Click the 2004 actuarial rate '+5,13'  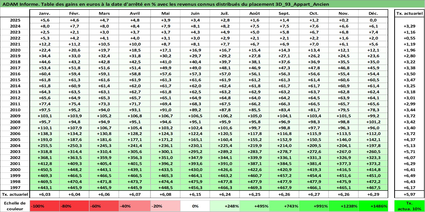tap(409, 145)
